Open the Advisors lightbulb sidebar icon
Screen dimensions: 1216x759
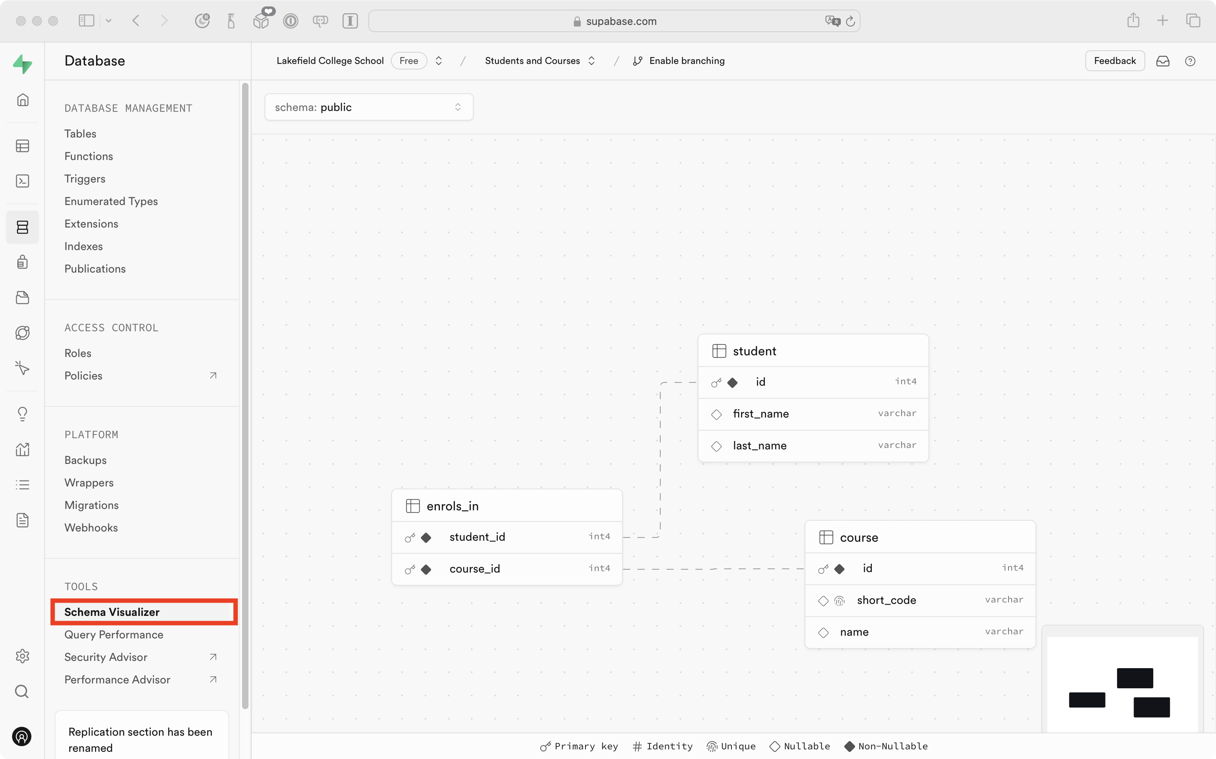point(23,414)
